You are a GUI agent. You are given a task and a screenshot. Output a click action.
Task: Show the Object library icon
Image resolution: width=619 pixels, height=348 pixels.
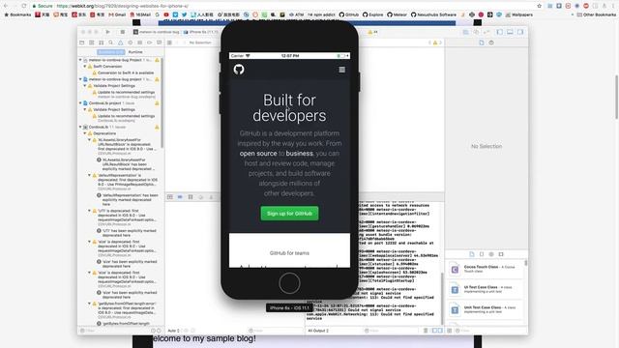tap(491, 254)
